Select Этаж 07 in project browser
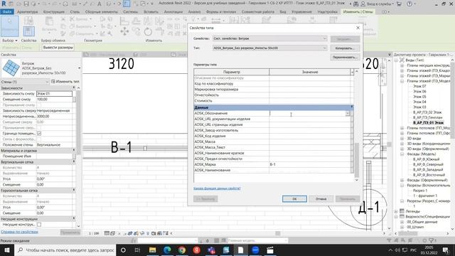This screenshot has width=455, height=256. coord(419,86)
